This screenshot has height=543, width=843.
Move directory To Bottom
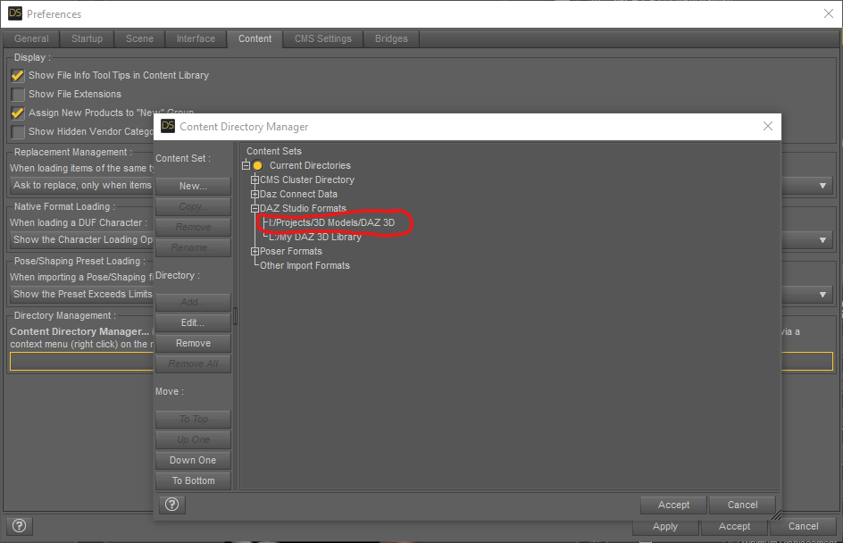pos(193,480)
